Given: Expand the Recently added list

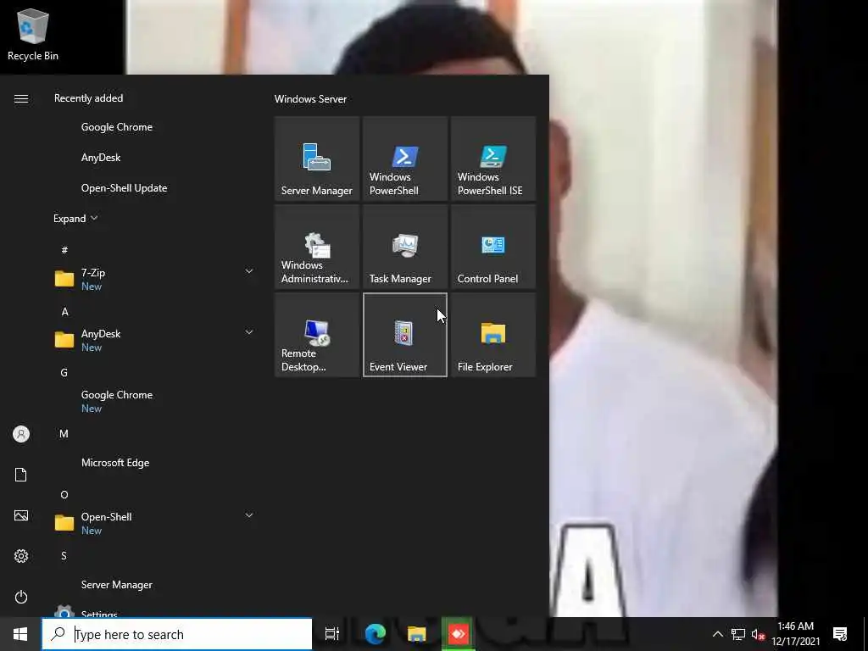Looking at the screenshot, I should point(75,219).
